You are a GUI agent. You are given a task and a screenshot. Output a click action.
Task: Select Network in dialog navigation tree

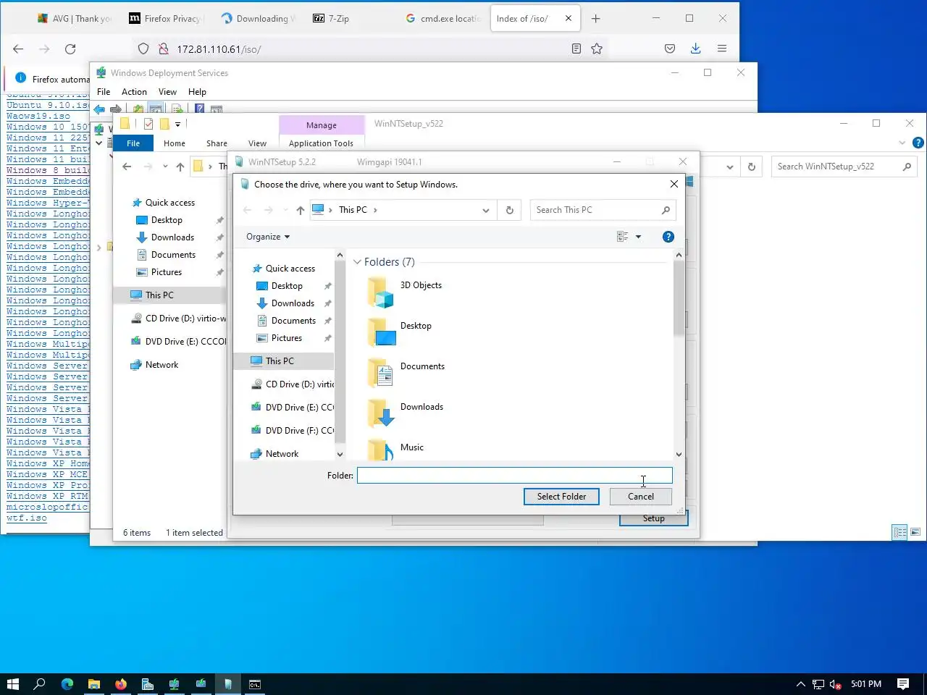pyautogui.click(x=282, y=454)
